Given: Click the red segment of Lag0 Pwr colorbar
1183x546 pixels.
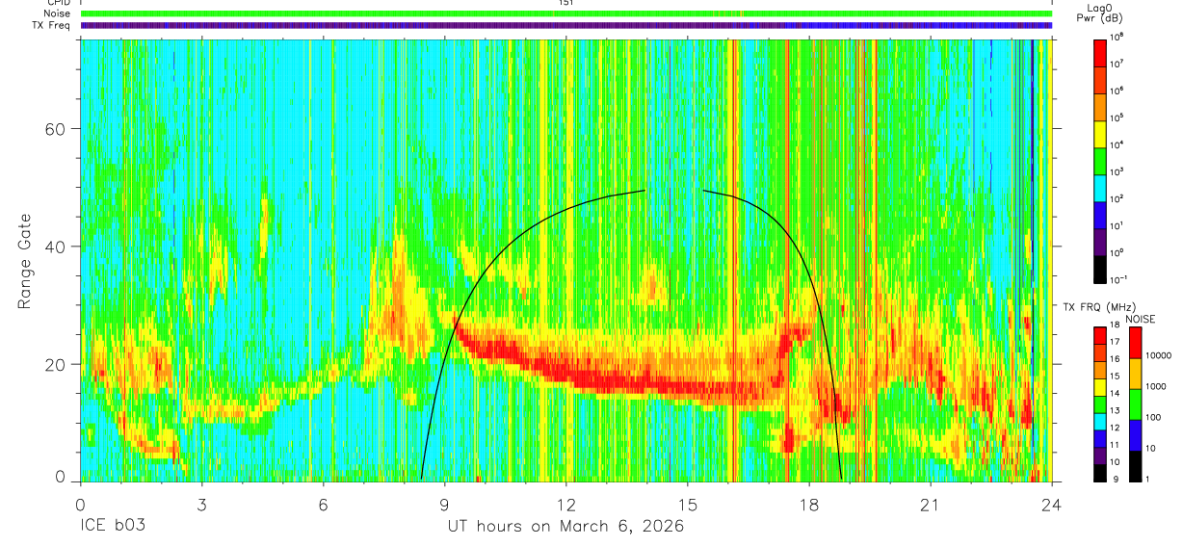Looking at the screenshot, I should (1101, 51).
